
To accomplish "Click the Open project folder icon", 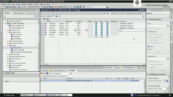I will click(x=5, y=7).
